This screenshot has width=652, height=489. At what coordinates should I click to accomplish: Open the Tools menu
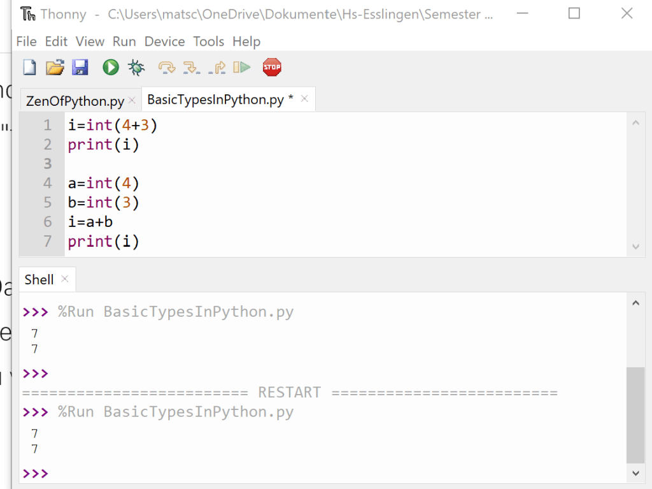(x=209, y=41)
